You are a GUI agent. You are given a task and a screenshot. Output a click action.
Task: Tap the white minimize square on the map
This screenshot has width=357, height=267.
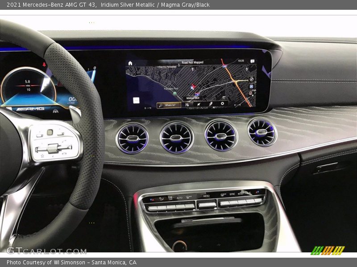click(x=136, y=101)
